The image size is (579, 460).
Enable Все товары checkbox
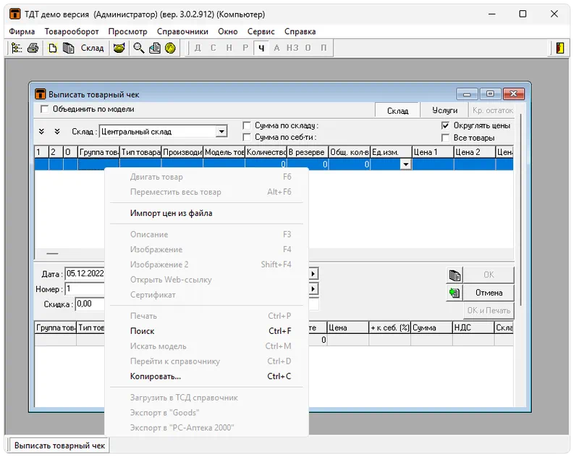coord(445,138)
